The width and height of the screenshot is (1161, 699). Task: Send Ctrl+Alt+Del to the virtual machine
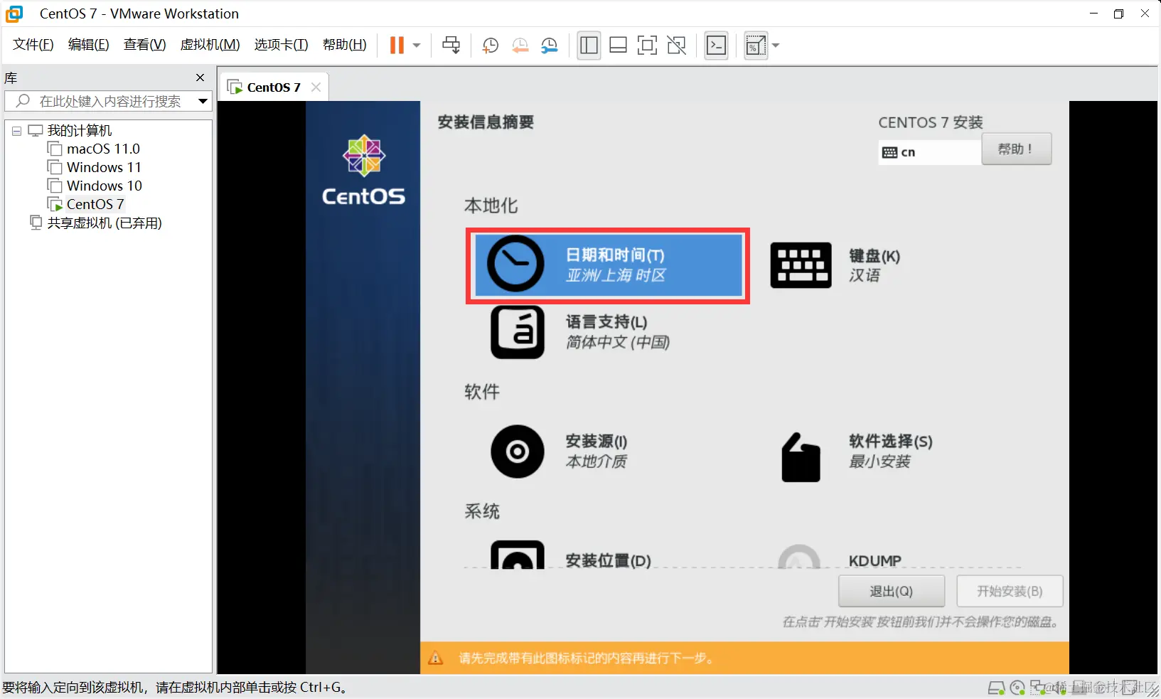click(451, 46)
